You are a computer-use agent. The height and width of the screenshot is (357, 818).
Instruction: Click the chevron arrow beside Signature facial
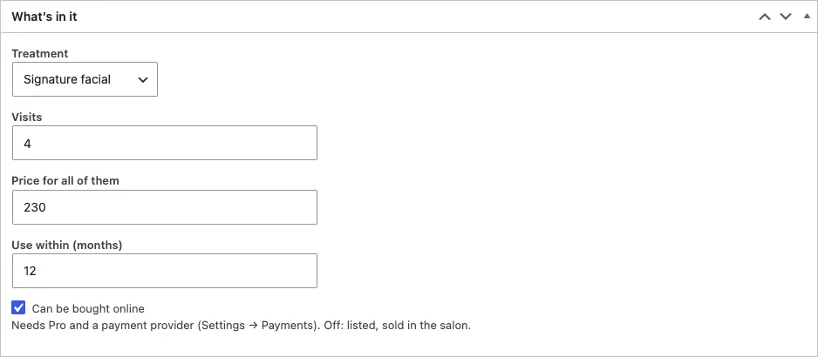coord(142,80)
